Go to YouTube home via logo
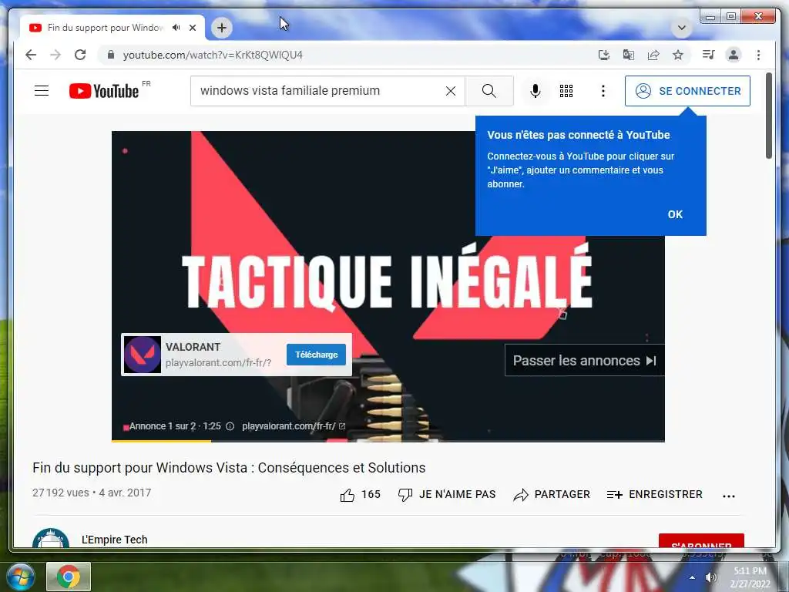789x592 pixels. click(x=104, y=91)
